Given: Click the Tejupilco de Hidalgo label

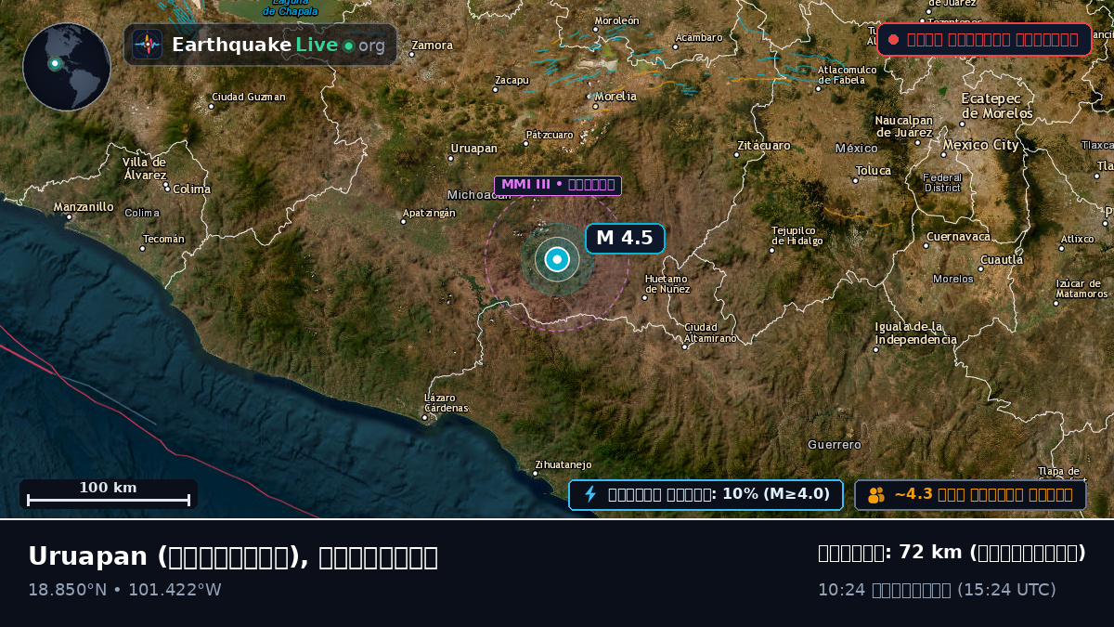Looking at the screenshot, I should (x=797, y=236).
